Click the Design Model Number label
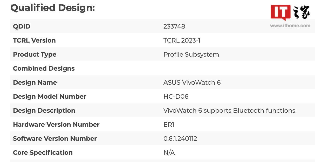The image size is (315, 162). coord(50,97)
